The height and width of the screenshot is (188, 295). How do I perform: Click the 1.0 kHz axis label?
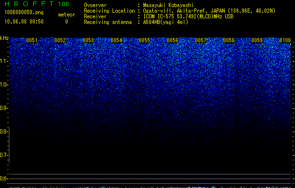coord(4,85)
